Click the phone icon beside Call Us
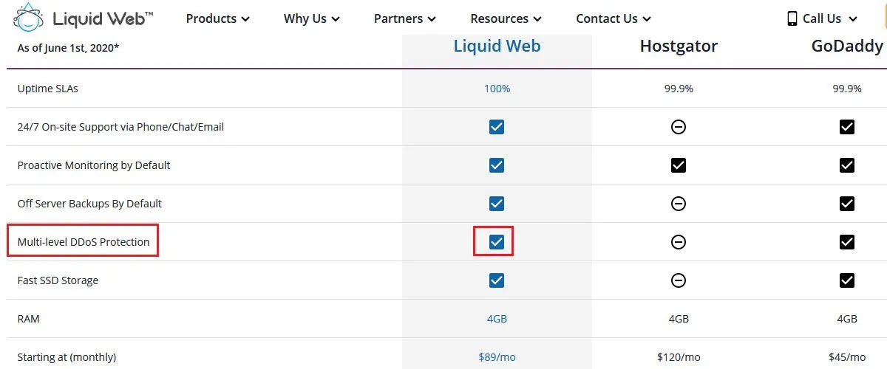This screenshot has width=887, height=369. (792, 18)
